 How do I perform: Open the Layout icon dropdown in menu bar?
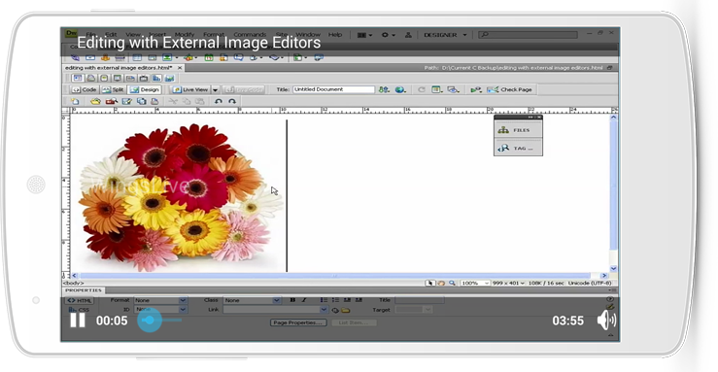pyautogui.click(x=364, y=35)
